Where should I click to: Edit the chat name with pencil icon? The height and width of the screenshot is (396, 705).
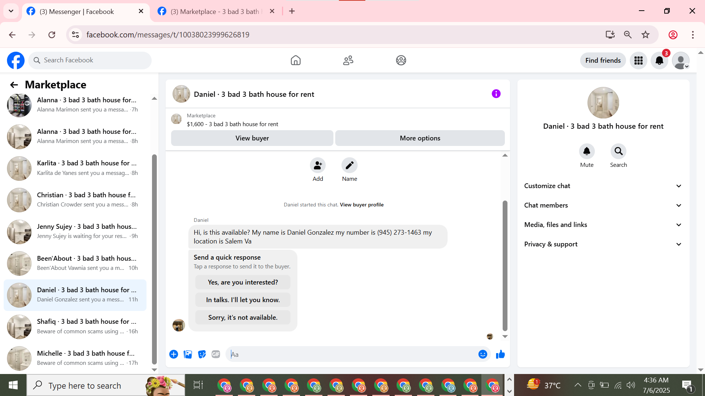[x=350, y=166]
